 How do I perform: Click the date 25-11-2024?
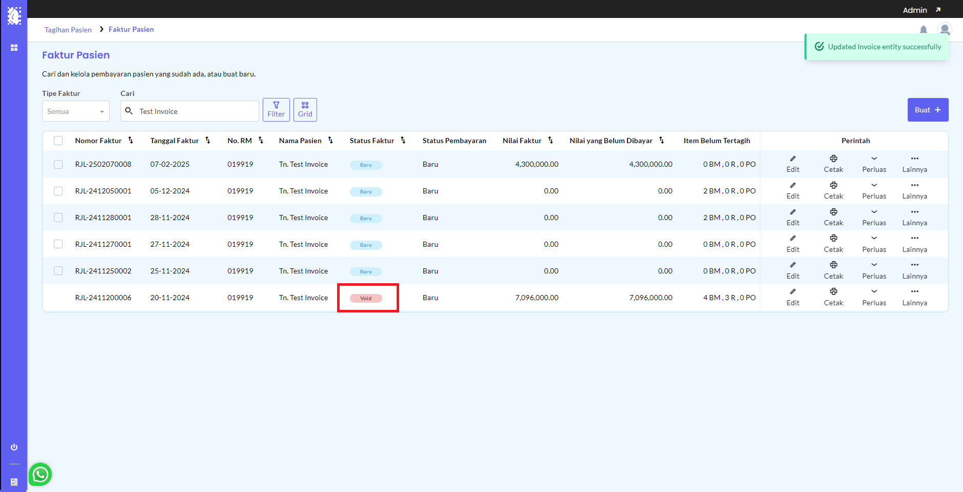[170, 271]
